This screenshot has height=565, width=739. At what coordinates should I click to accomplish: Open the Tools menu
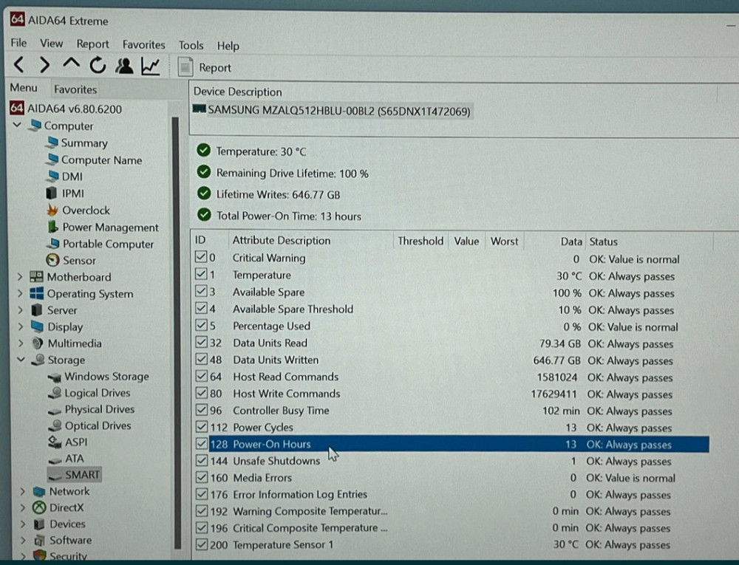point(191,45)
